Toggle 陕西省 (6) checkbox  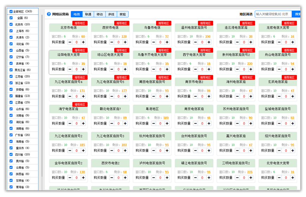click(11, 174)
